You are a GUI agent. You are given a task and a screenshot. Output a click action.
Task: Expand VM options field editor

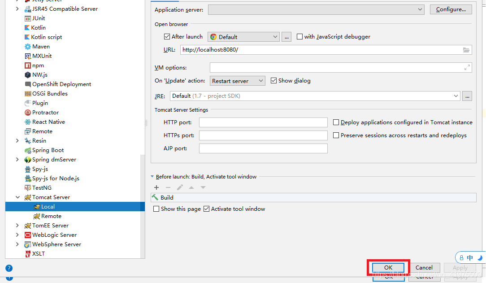[467, 67]
